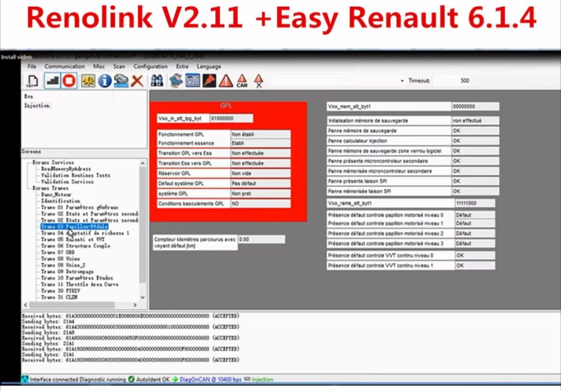Select Validation Routines Tests tree item

tap(76, 175)
